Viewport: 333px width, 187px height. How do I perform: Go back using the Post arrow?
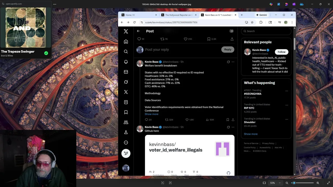point(138,31)
